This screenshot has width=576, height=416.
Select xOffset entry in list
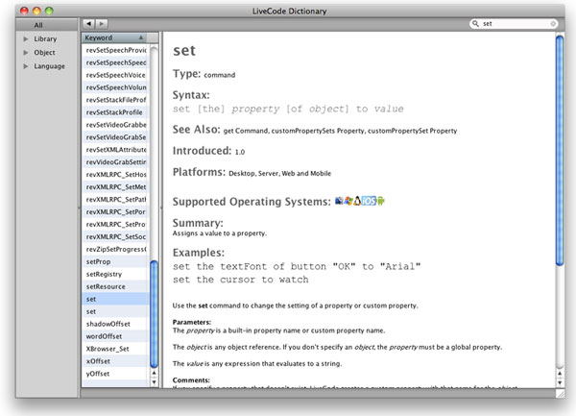coord(115,361)
